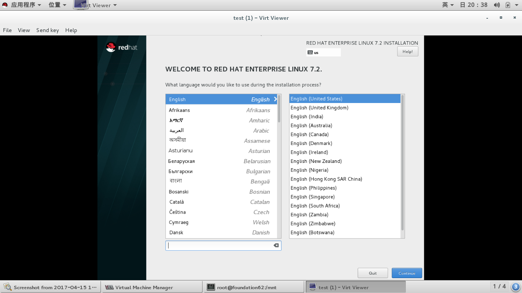Click the Red Hat icon beside 应用程序
Screen dimensions: 522x293
(5, 5)
